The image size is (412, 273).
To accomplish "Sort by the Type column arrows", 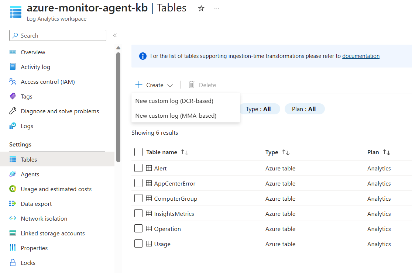I will point(286,152).
